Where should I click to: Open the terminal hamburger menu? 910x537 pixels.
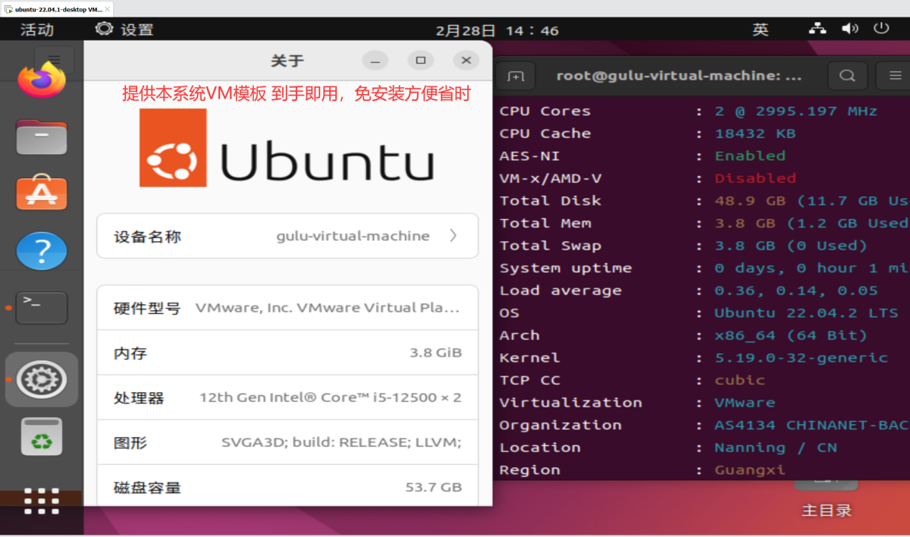[895, 76]
